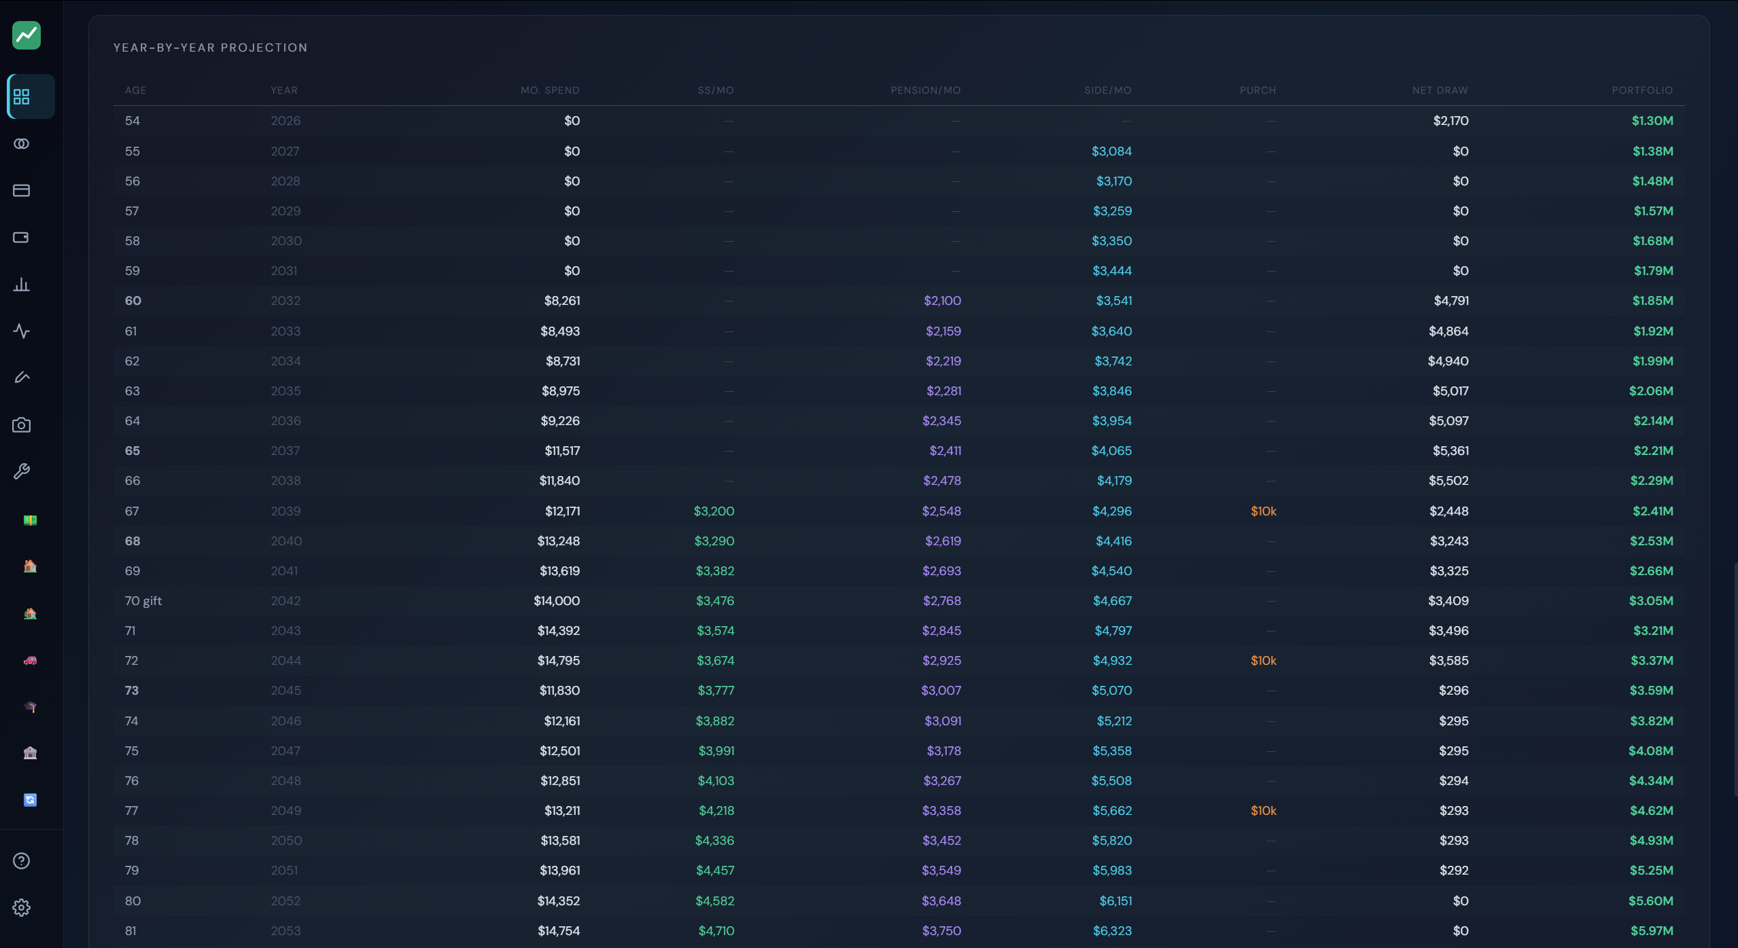Click the $1.30M portfolio value

coord(1652,121)
